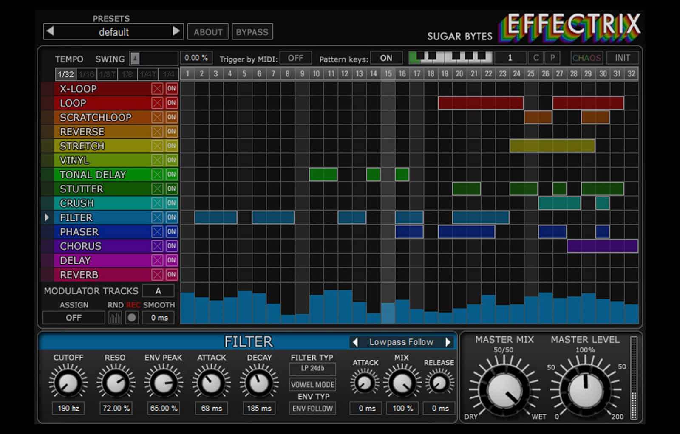Toggle Pattern keys ON switch
This screenshot has width=680, height=434.
pos(386,58)
